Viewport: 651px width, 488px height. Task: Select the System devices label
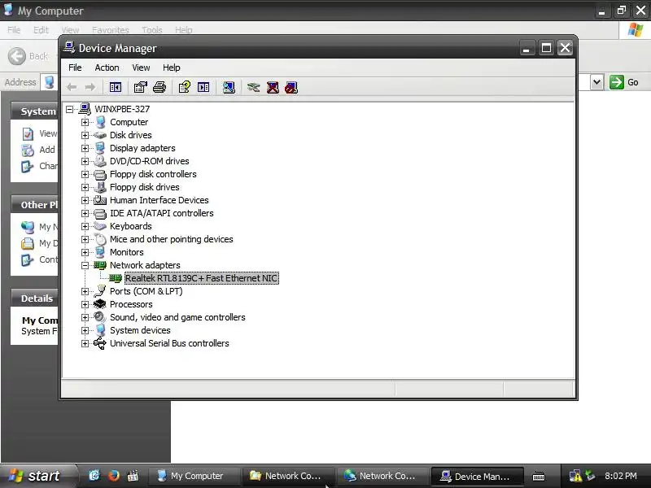[140, 330]
